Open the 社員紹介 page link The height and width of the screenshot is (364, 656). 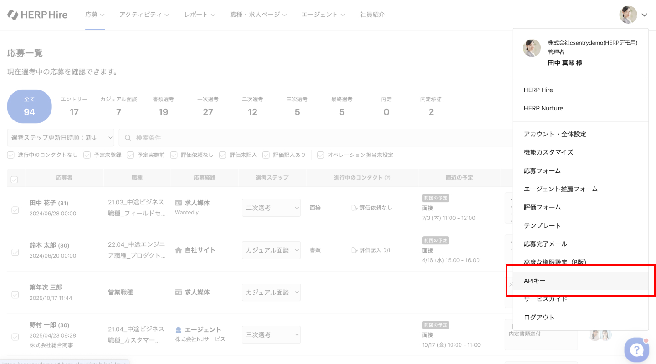click(x=372, y=15)
